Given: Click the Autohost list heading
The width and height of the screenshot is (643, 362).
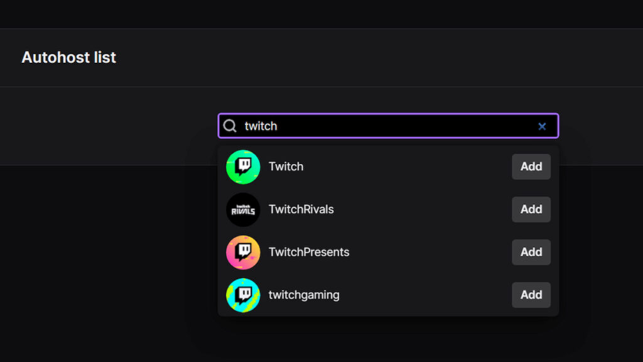Looking at the screenshot, I should pos(68,57).
